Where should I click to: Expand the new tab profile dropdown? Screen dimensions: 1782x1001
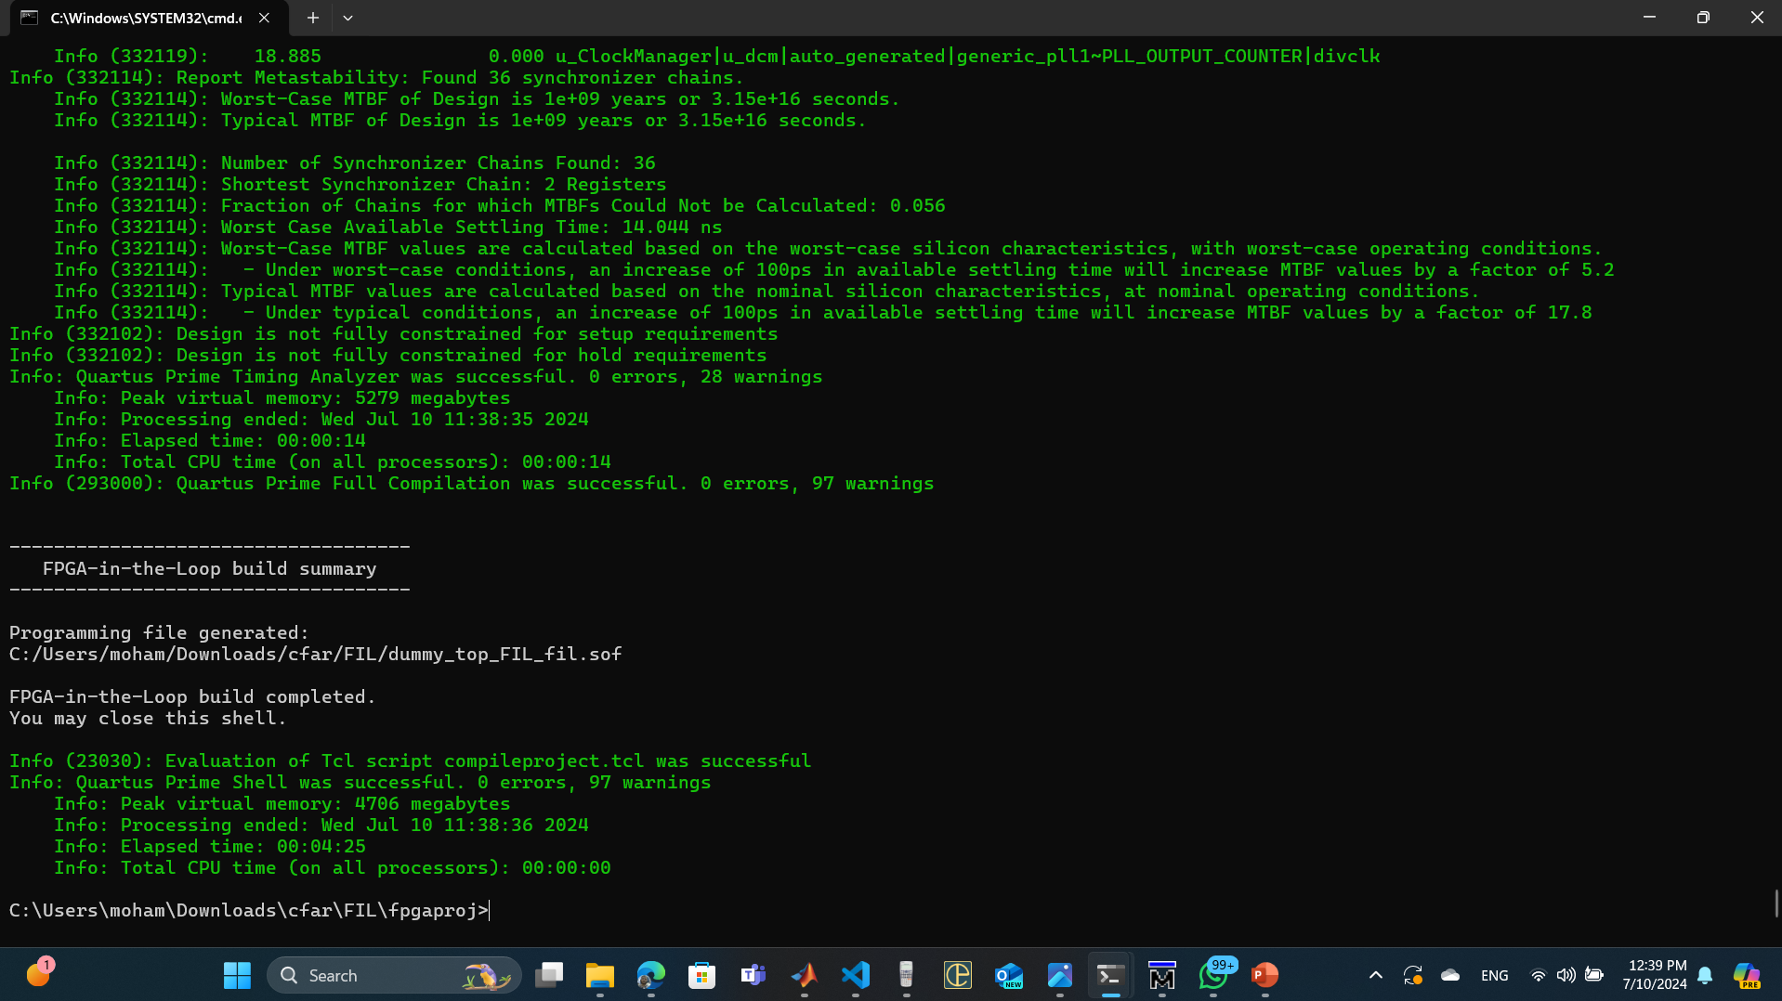pyautogui.click(x=347, y=18)
